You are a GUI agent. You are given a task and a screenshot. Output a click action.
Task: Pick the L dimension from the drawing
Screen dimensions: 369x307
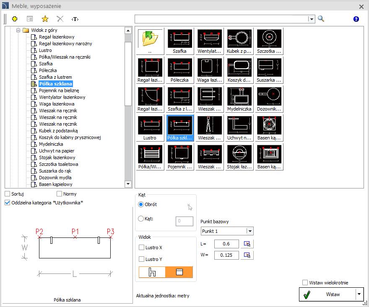[247, 244]
